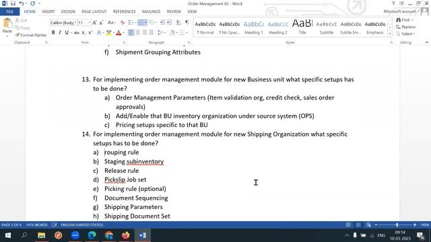Viewport: 431px width, 242px height.
Task: Switch to Web Layout view icon
Action: [368, 225]
